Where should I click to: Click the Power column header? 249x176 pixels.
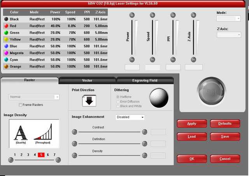(55, 12)
